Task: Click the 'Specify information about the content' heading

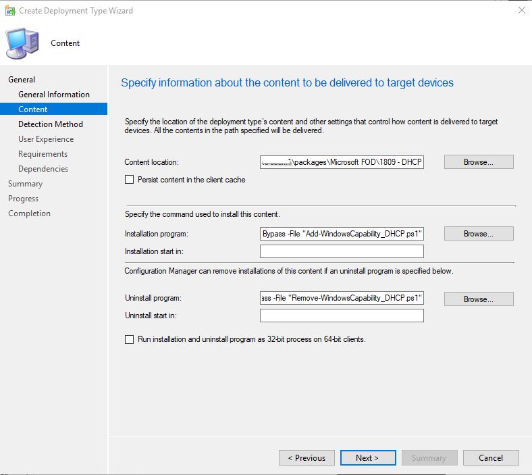Action: (287, 82)
